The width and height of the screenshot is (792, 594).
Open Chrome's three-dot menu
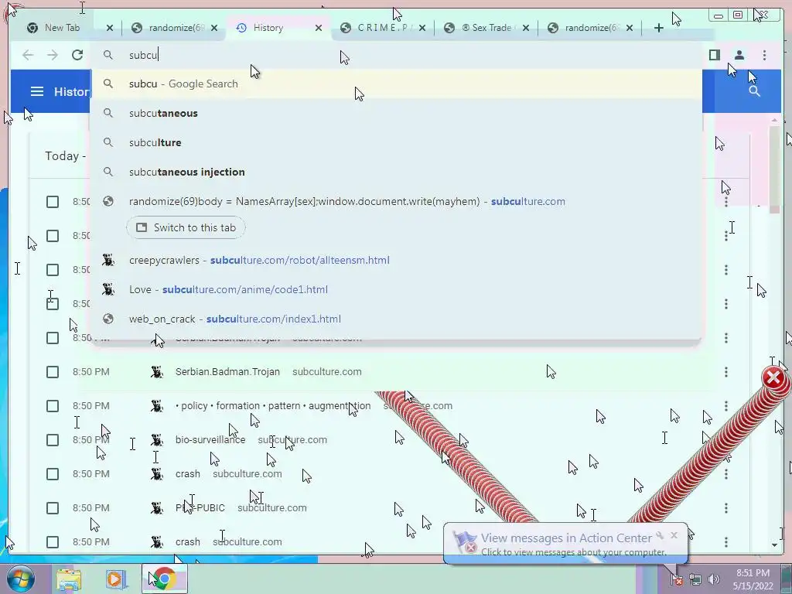point(764,55)
